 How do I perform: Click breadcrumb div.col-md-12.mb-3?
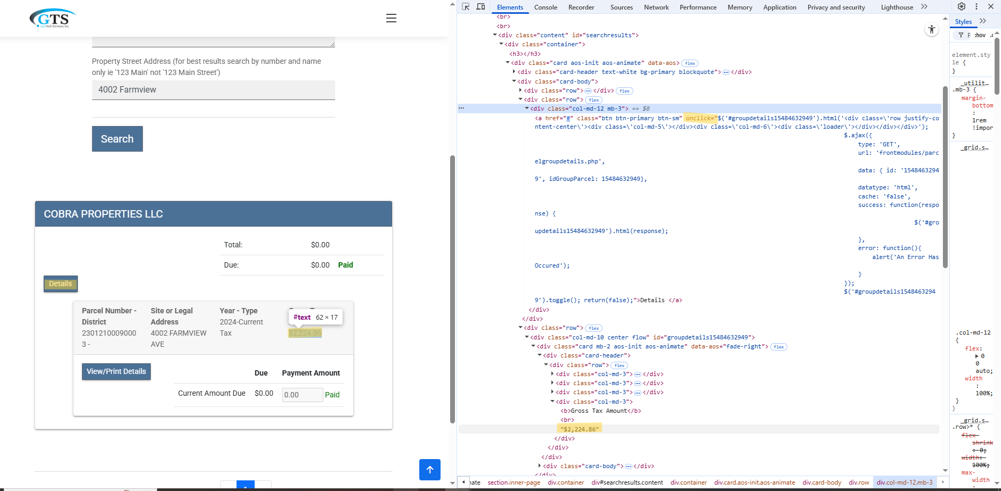pos(905,482)
